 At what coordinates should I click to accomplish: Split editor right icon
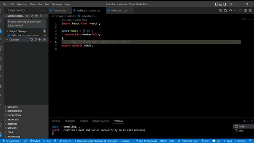click(250, 11)
